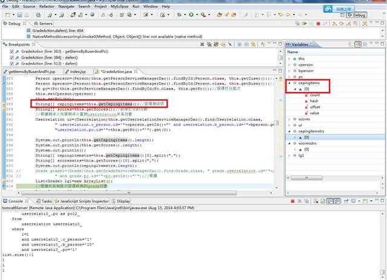Click Remove All Terminated Launches in Console
The height and width of the screenshot is (280, 387).
pyautogui.click(x=307, y=201)
